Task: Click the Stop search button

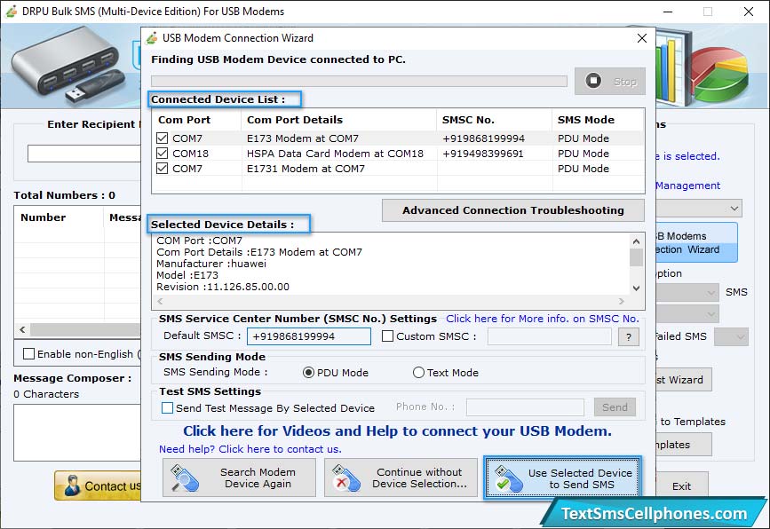Action: click(610, 81)
